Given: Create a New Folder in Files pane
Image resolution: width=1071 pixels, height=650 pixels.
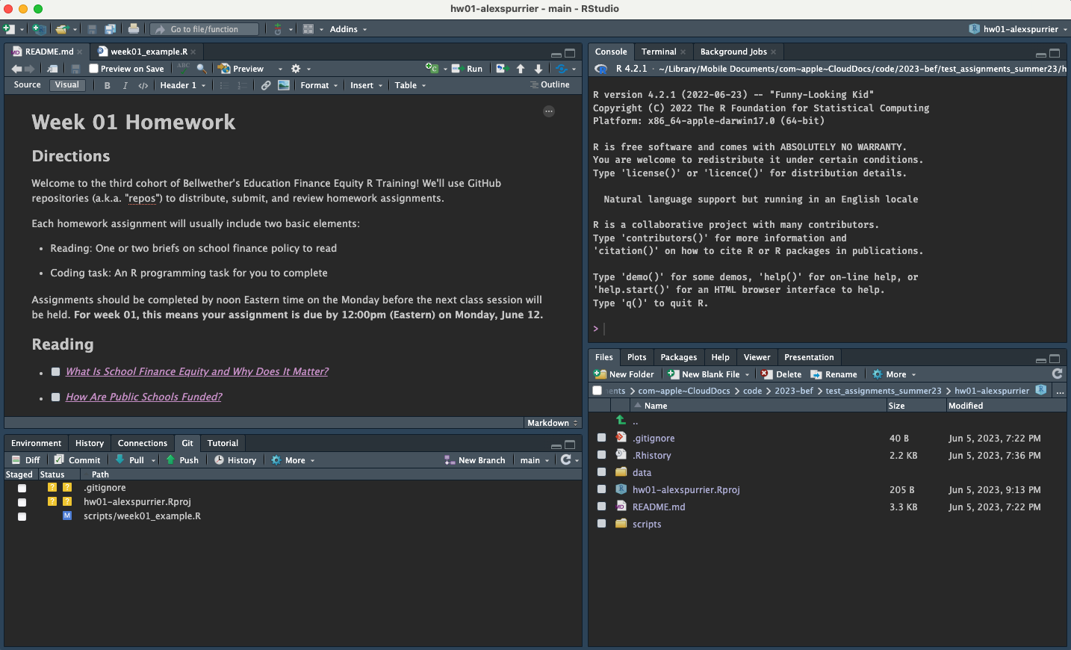Looking at the screenshot, I should click(x=624, y=374).
